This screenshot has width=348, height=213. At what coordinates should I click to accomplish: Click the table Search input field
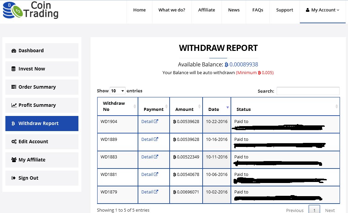pyautogui.click(x=308, y=91)
